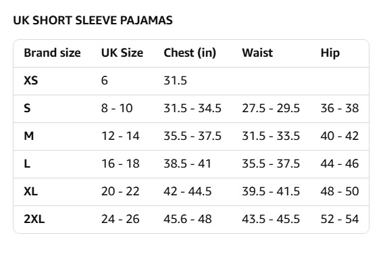Viewport: 383px width, 269px height.
Task: Select the XS brand size row label
Action: tap(31, 80)
